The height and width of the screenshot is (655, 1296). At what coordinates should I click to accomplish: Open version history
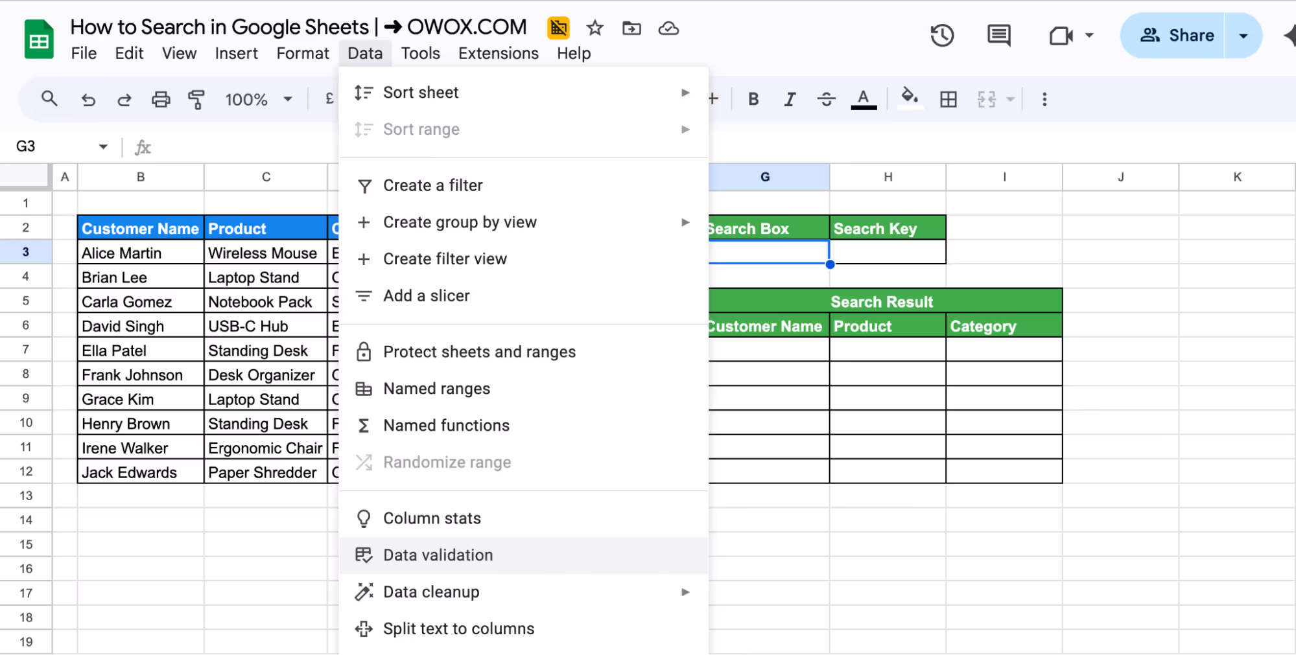942,36
